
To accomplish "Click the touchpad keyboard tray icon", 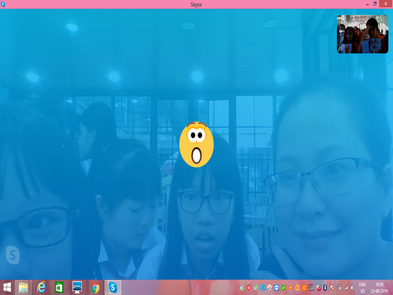I will click(311, 288).
